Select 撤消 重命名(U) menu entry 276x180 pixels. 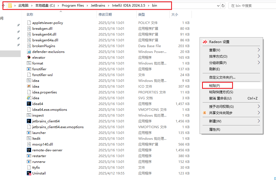click(231, 98)
